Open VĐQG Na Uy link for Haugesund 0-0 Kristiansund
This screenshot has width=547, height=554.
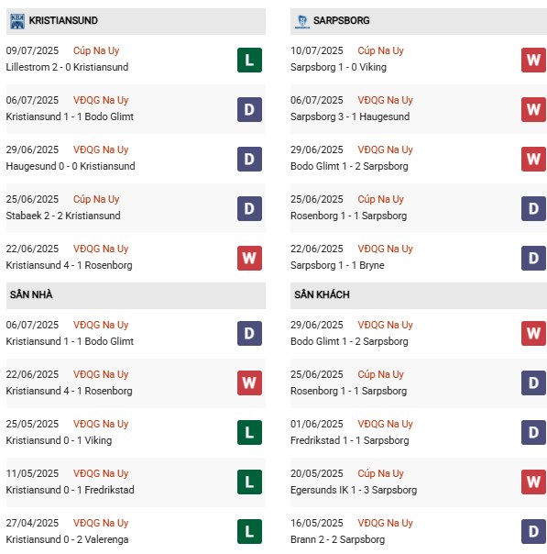pyautogui.click(x=101, y=150)
